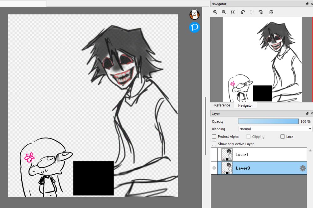Click the blue pixiv P icon
The width and height of the screenshot is (313, 208).
coord(194,27)
